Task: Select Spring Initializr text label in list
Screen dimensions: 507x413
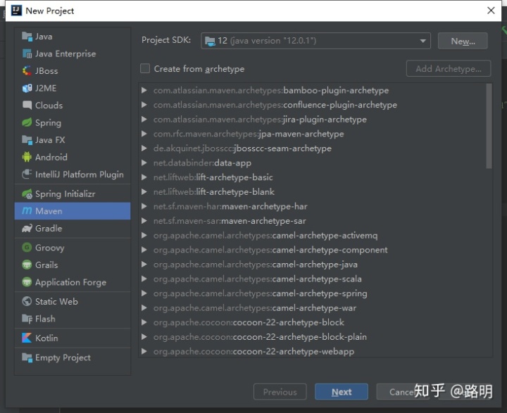Action: (65, 194)
